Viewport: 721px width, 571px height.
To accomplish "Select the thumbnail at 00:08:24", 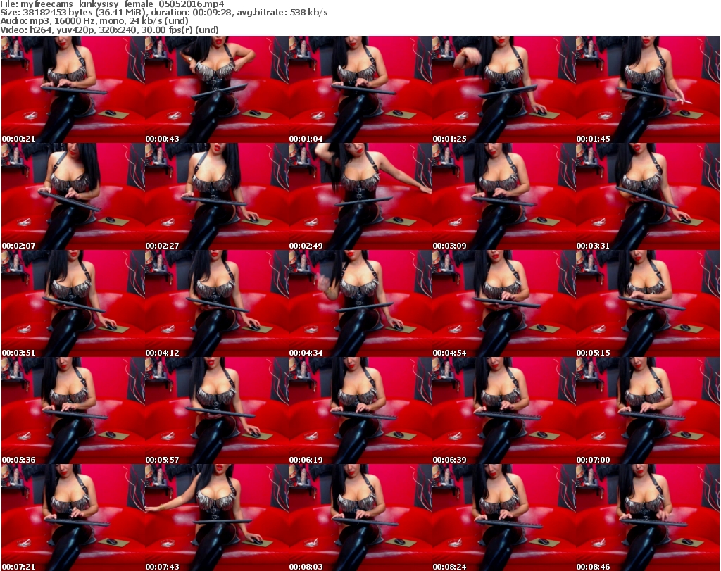I will [504, 517].
